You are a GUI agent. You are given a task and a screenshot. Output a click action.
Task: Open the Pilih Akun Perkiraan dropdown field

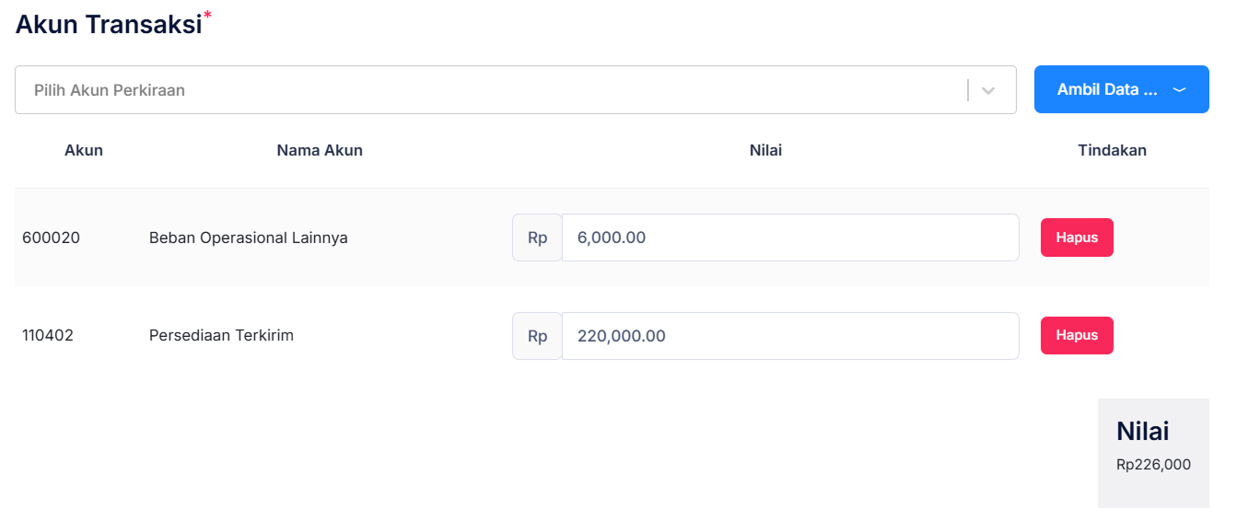[x=488, y=90]
